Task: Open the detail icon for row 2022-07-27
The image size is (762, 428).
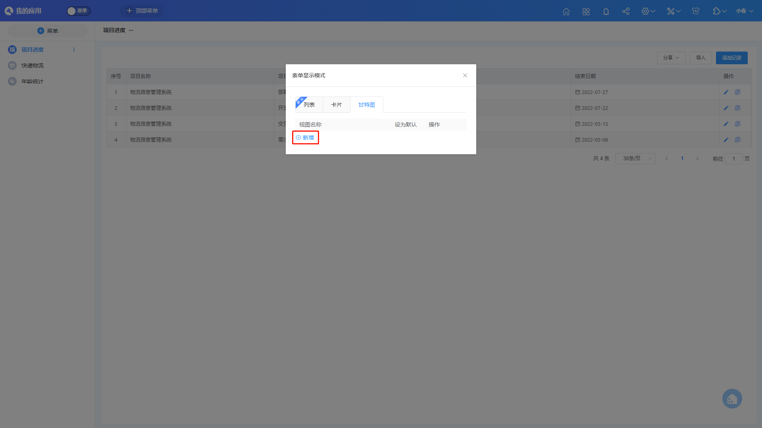Action: point(737,92)
